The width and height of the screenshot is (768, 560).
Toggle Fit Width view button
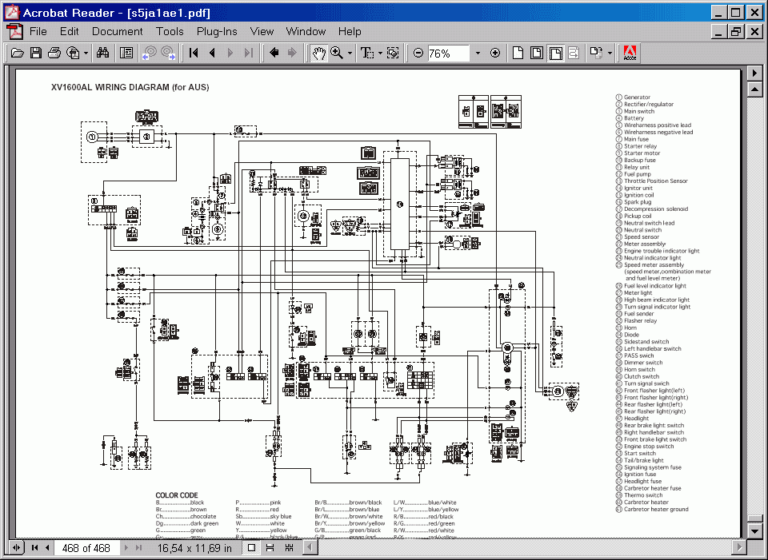(554, 54)
